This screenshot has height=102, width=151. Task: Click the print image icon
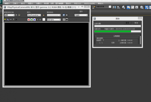point(13,20)
